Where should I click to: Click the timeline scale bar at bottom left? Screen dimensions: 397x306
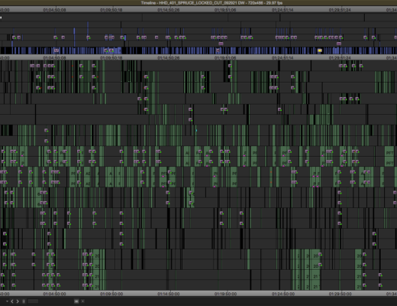33,301
